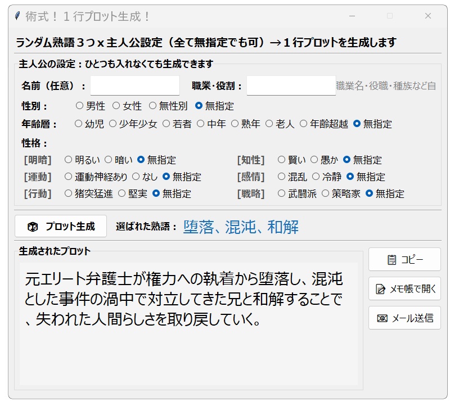Click the メール送信 button

point(404,318)
